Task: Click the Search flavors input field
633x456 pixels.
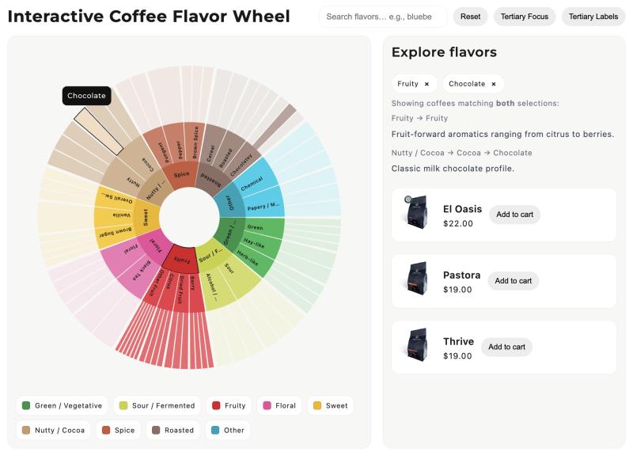Action: coord(383,17)
